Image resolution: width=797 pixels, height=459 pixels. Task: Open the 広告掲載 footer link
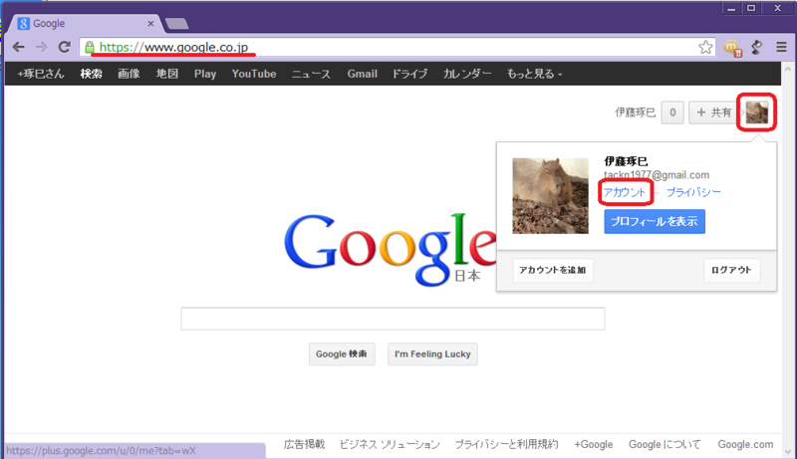pyautogui.click(x=304, y=444)
